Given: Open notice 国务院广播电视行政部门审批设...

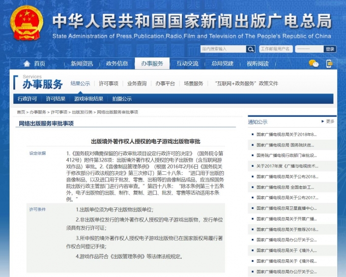Looking at the screenshot, I should point(286,156).
